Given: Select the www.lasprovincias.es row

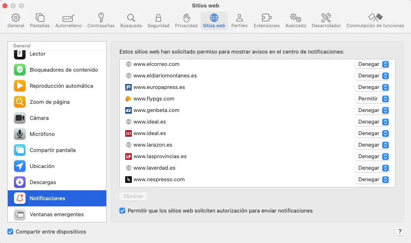Looking at the screenshot, I should [x=257, y=157].
